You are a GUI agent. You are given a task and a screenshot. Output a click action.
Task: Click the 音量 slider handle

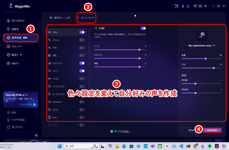coord(206,58)
